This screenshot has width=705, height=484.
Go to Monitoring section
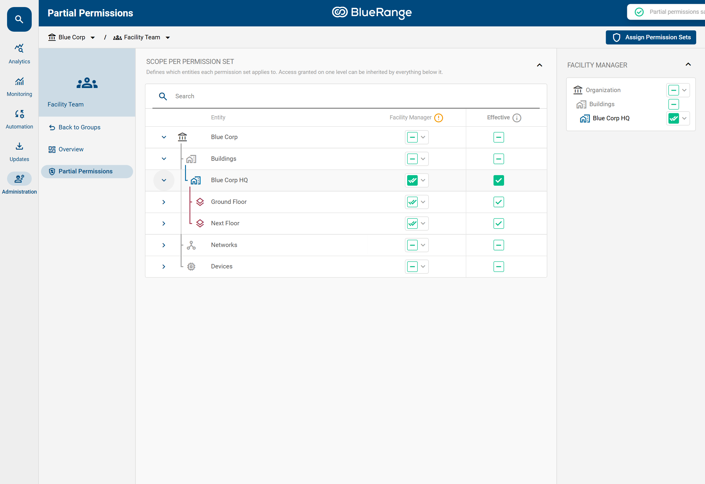[x=19, y=87]
